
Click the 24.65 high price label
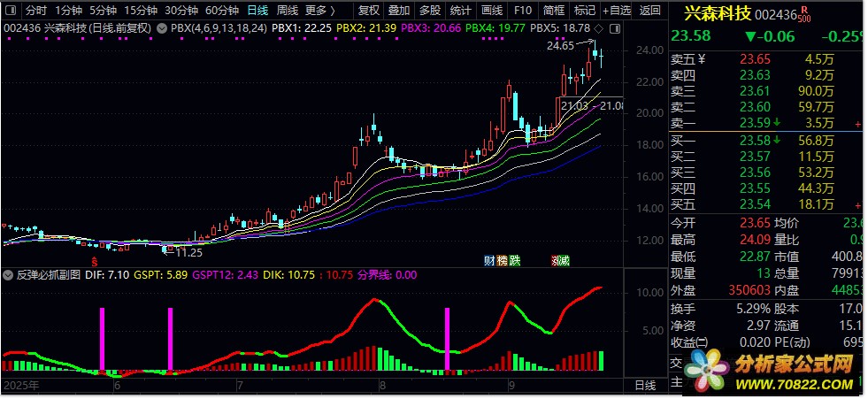point(560,47)
